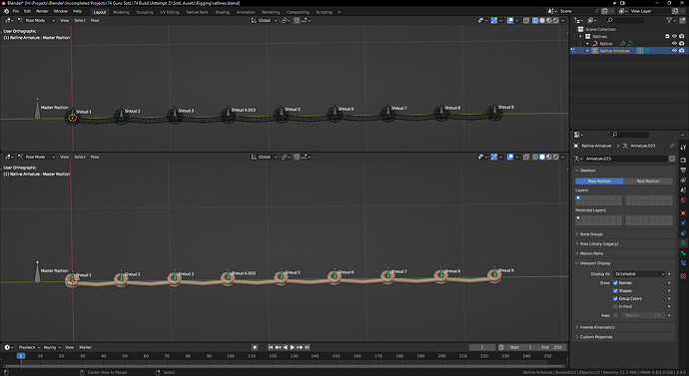Open the Render properties tab

pyautogui.click(x=683, y=160)
